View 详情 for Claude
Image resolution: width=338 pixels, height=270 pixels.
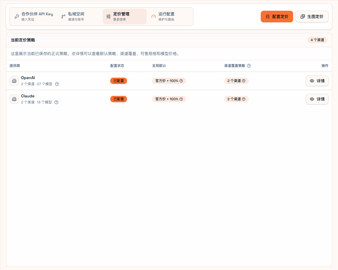coord(317,99)
